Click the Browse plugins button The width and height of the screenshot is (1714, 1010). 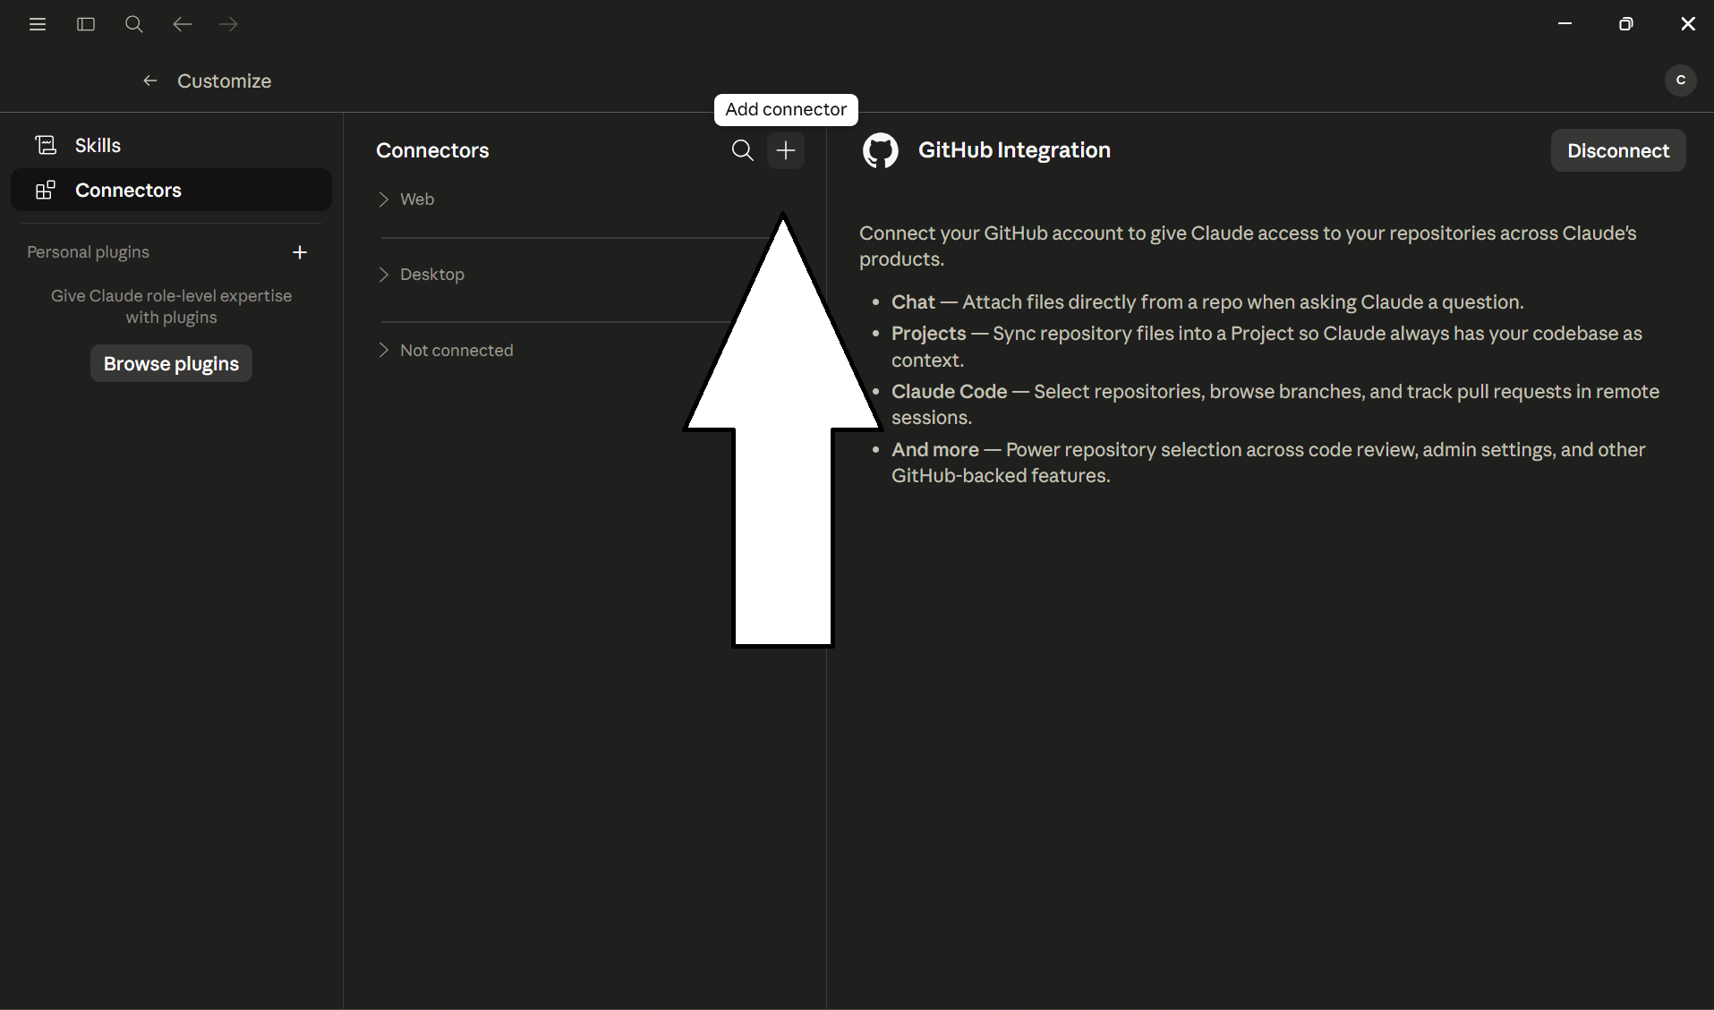coord(171,363)
